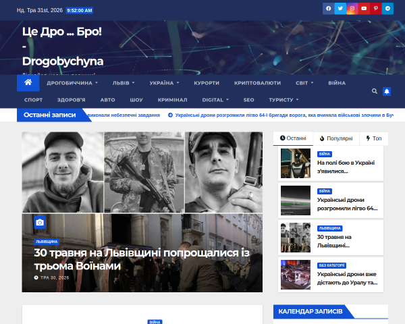Open sidebar article 30 травня на Львівщині
Viewport: 405px width, 324px height.
point(334,241)
